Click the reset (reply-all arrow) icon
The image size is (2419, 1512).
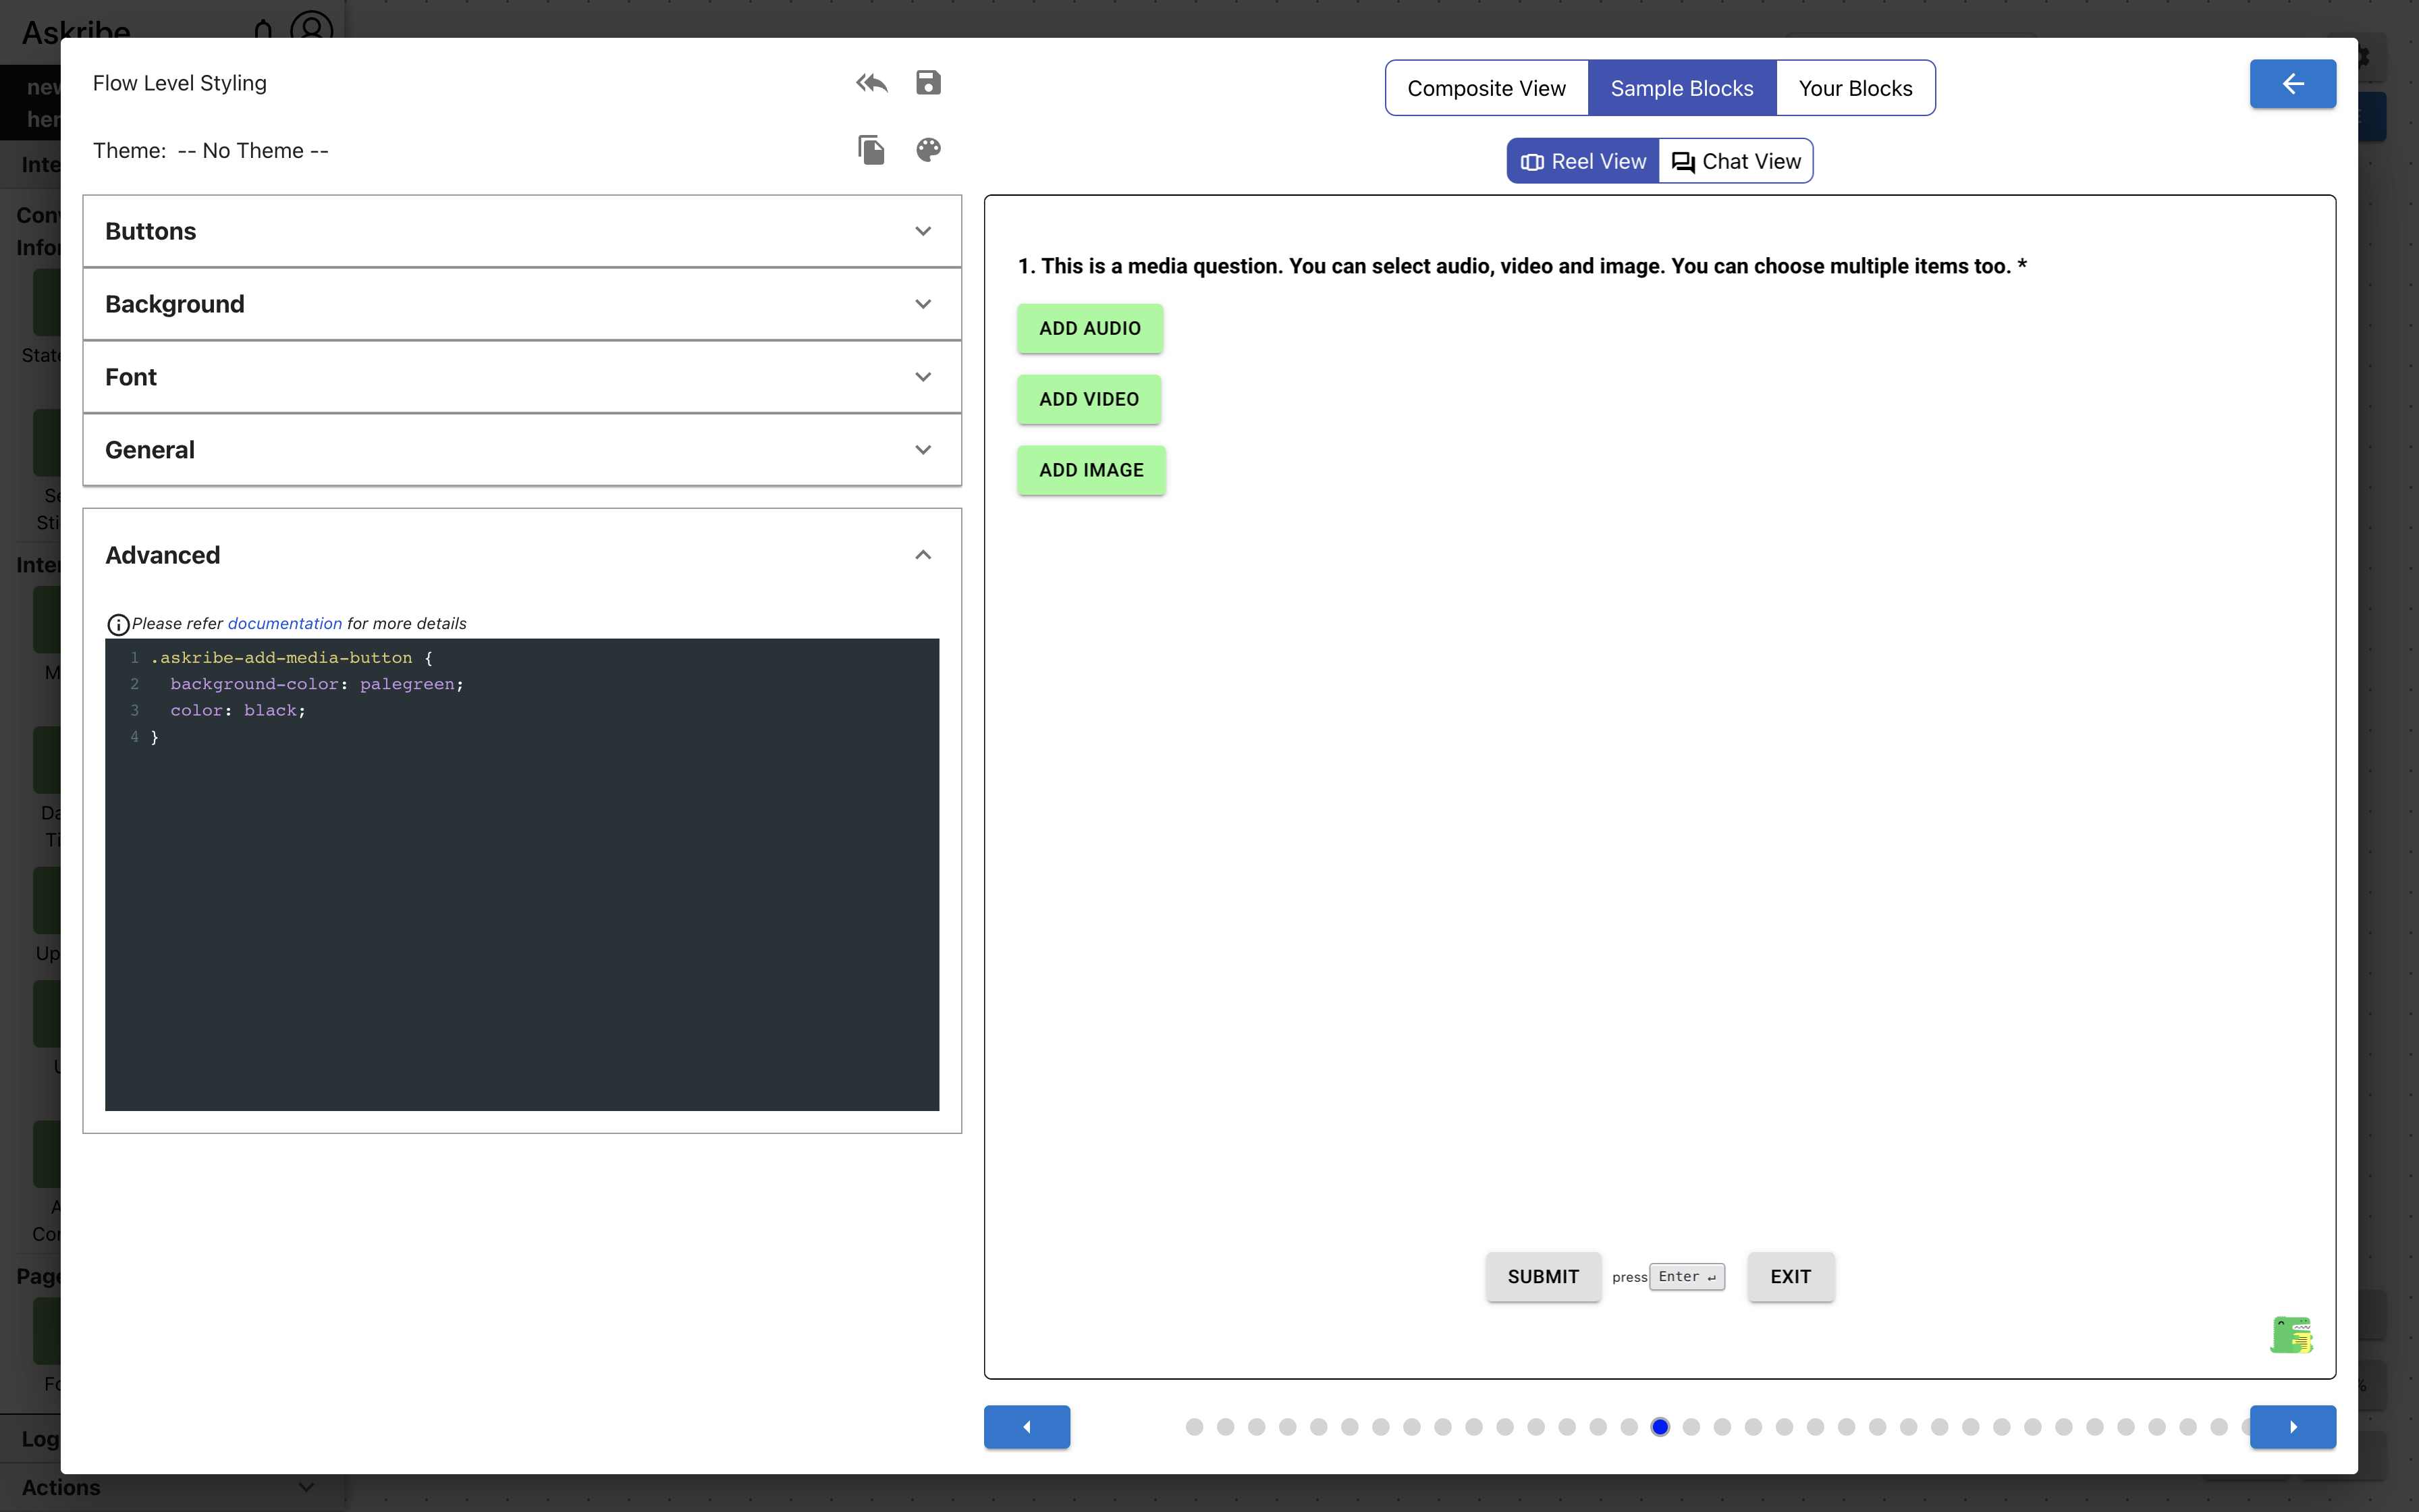(x=871, y=83)
